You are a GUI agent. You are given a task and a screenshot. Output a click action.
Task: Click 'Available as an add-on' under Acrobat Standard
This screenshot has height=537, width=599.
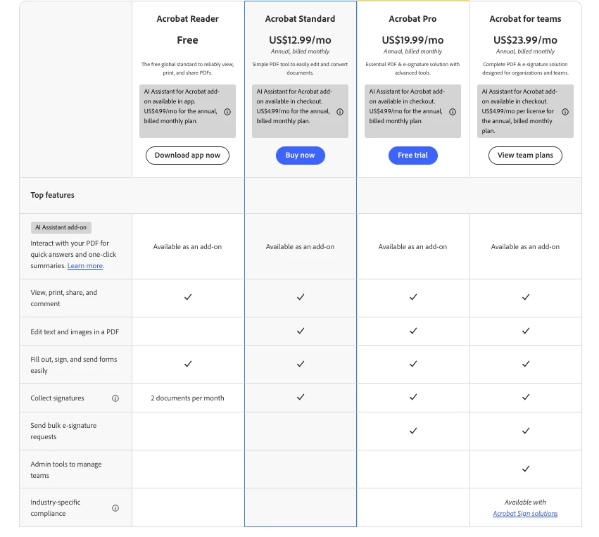(300, 247)
